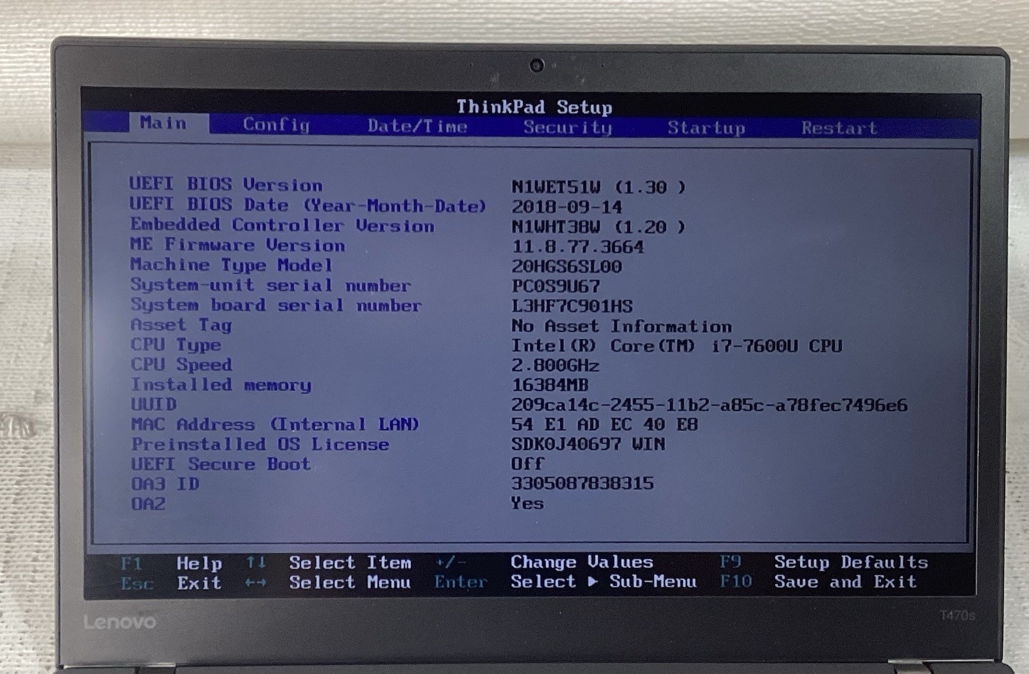Click the firmware value 11.8.77.3664
Image resolution: width=1029 pixels, height=674 pixels.
[x=578, y=247]
